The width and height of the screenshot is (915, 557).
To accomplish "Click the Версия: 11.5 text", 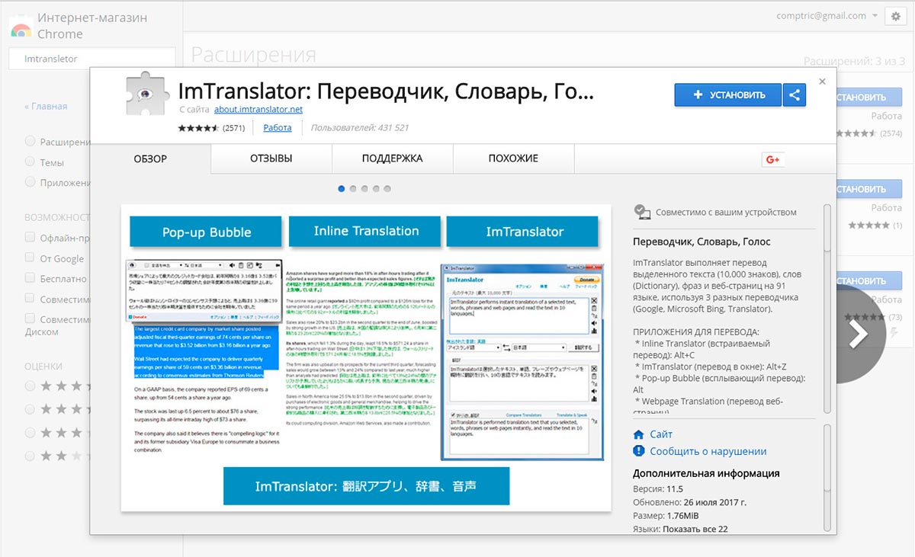I will click(657, 488).
